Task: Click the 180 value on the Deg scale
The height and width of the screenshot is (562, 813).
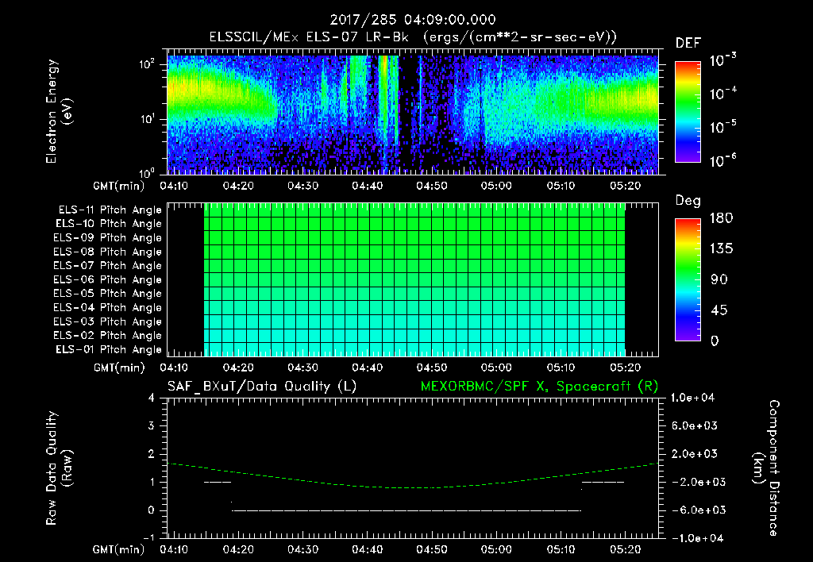Action: (721, 218)
